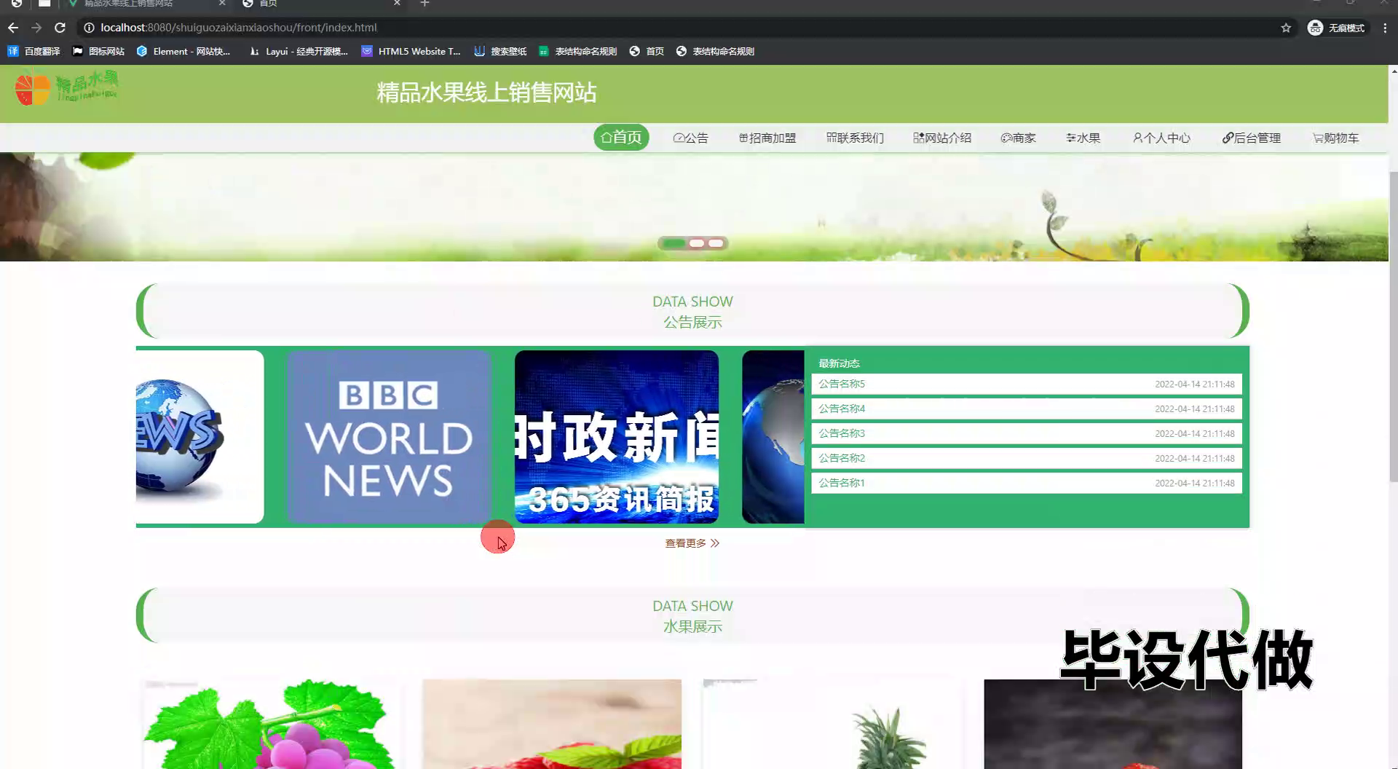Open the 网站介绍 navigation item
Image resolution: width=1398 pixels, height=769 pixels.
pos(942,138)
